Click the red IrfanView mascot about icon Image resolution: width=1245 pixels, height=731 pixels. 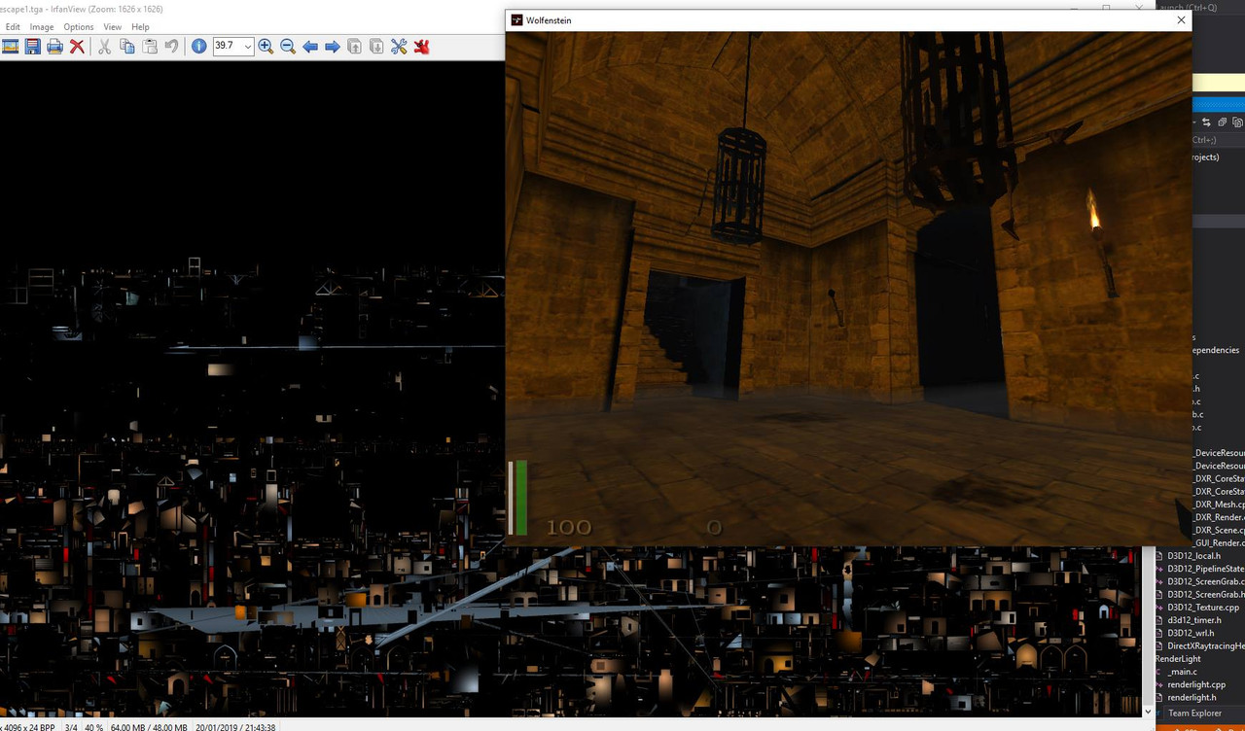421,46
